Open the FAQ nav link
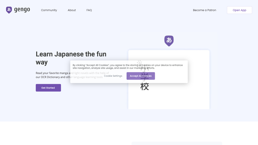Screen dimensions: 258x145 click(x=89, y=10)
